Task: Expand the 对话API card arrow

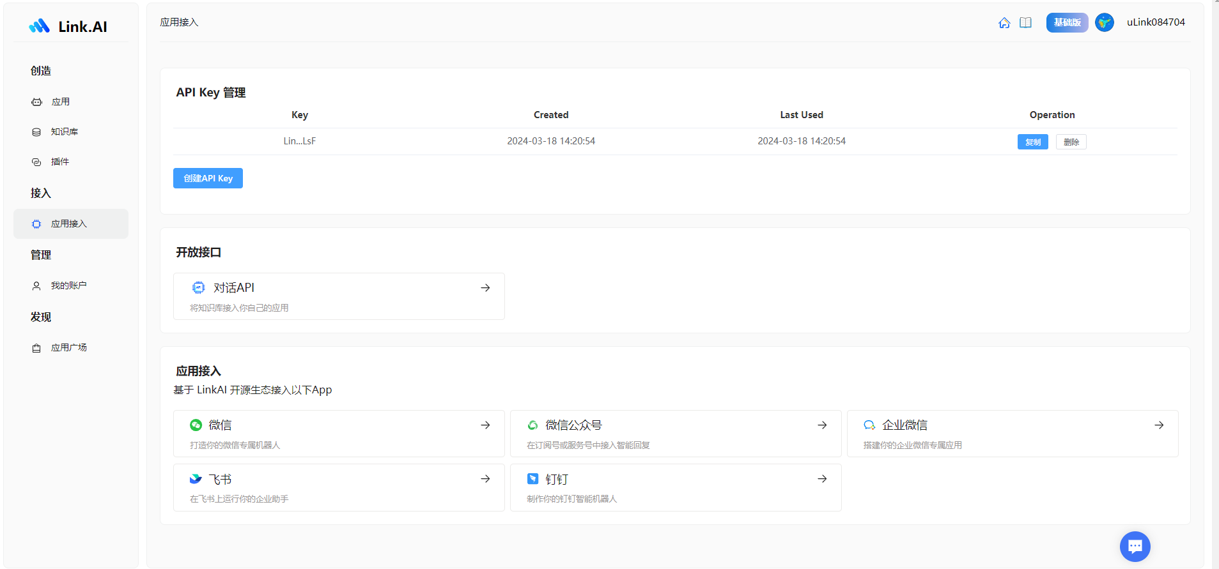Action: (x=485, y=288)
